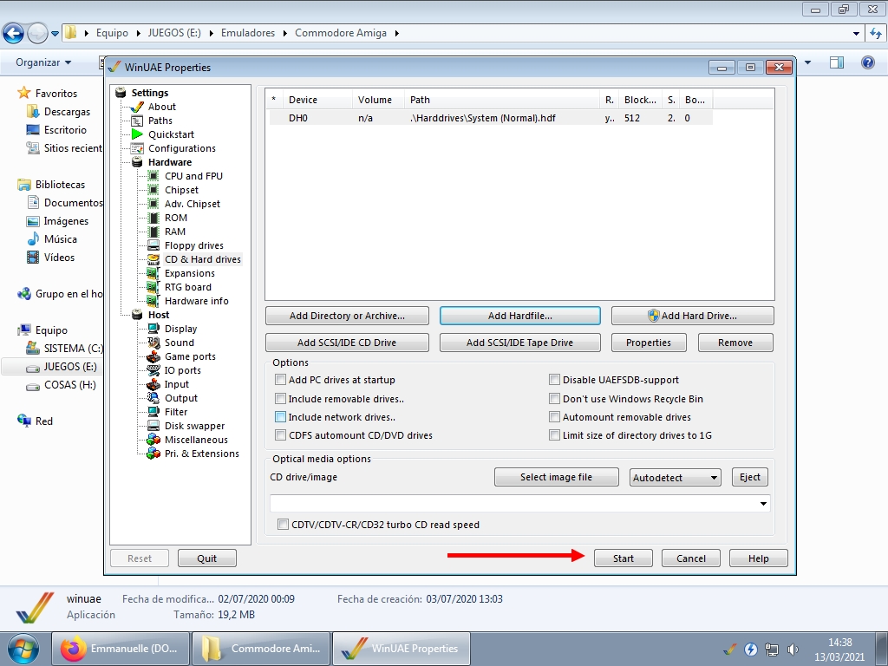Click the Paths icon in the tree
This screenshot has width=888, height=666.
(x=137, y=121)
